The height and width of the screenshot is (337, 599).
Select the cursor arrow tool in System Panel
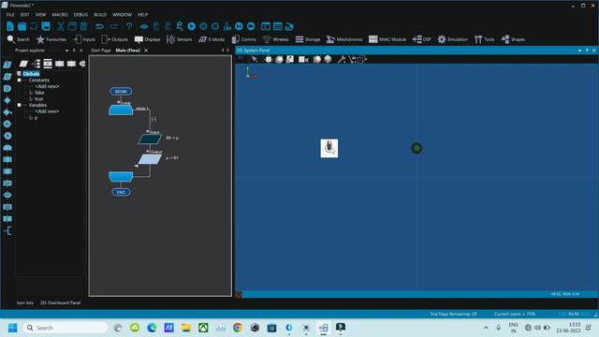[255, 59]
